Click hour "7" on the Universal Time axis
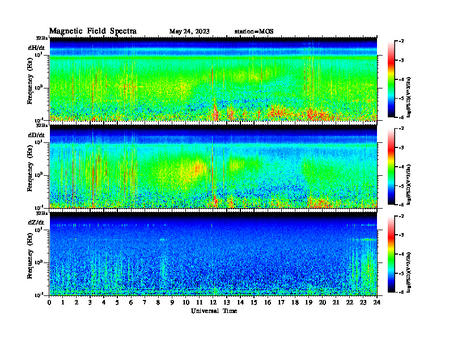The height and width of the screenshot is (347, 449). pos(145,302)
